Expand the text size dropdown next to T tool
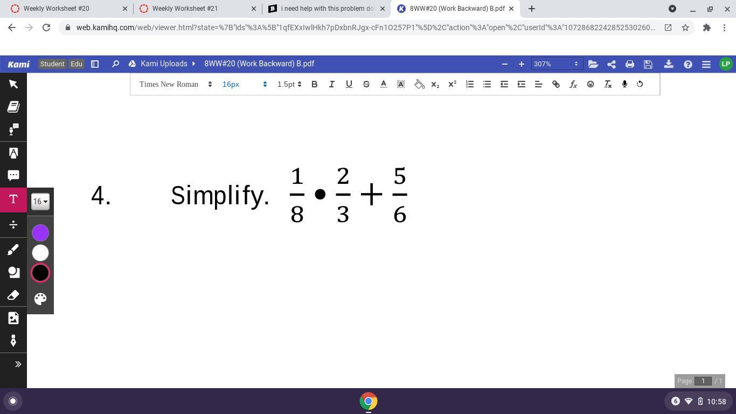The image size is (736, 414). click(39, 201)
